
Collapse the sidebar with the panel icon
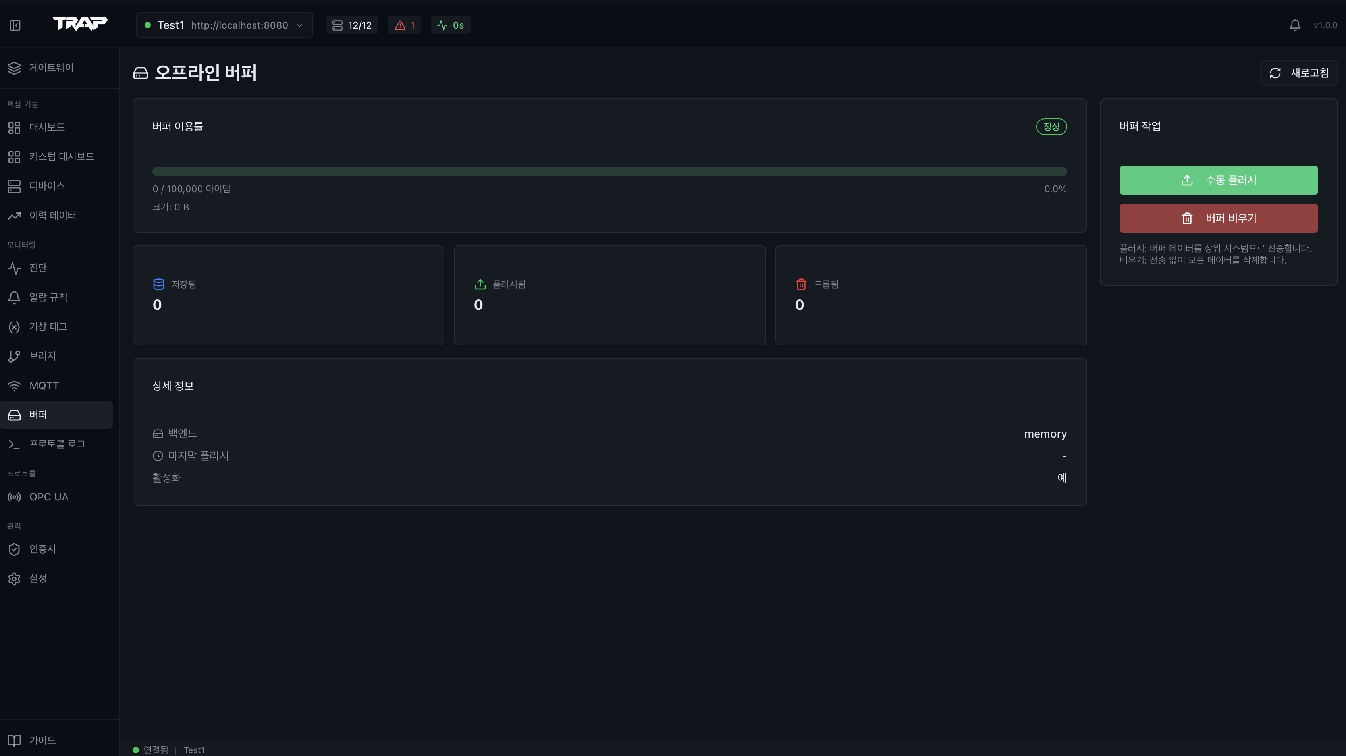tap(15, 25)
